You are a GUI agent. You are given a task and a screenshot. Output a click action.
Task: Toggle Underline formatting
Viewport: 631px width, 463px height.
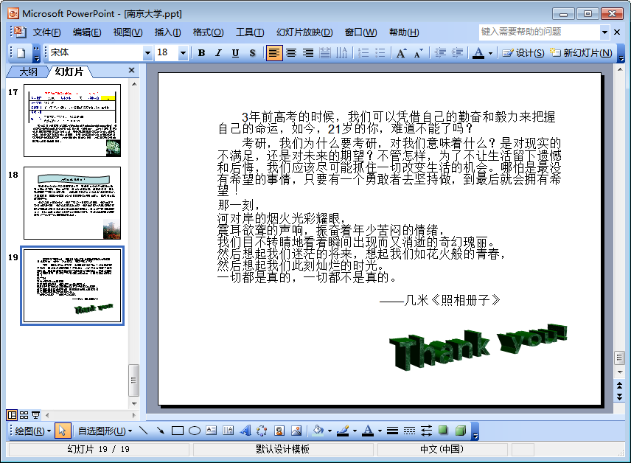(x=235, y=53)
